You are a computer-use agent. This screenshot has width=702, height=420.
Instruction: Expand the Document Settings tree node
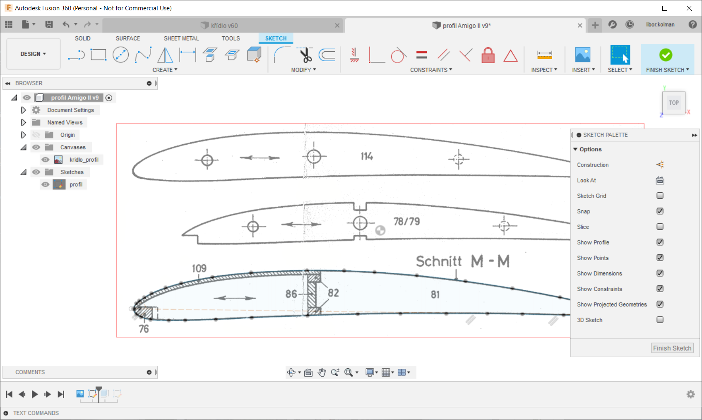point(23,110)
